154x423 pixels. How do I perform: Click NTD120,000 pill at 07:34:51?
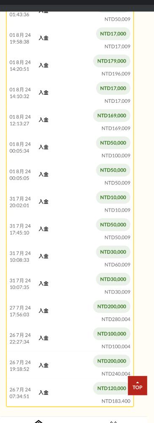point(112,388)
